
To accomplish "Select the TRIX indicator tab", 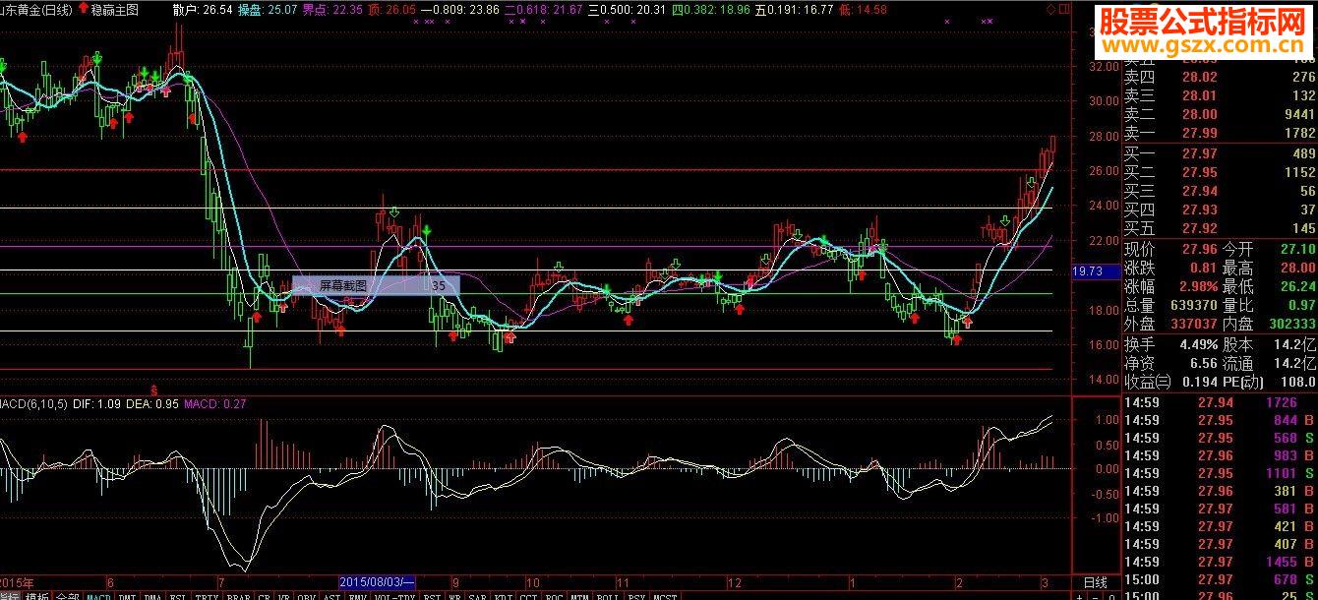I will [x=208, y=596].
